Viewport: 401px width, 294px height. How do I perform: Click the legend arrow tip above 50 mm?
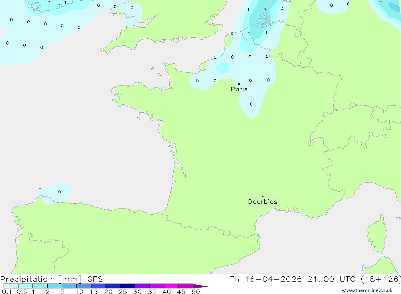200,286
